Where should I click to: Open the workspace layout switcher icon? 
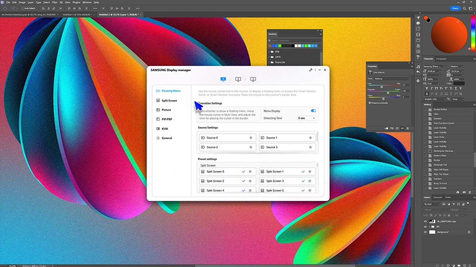tap(471, 8)
